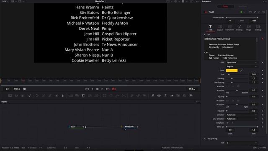Add a Resize node from toolbar
Viewport: 268px width, 151px height.
tap(90, 96)
